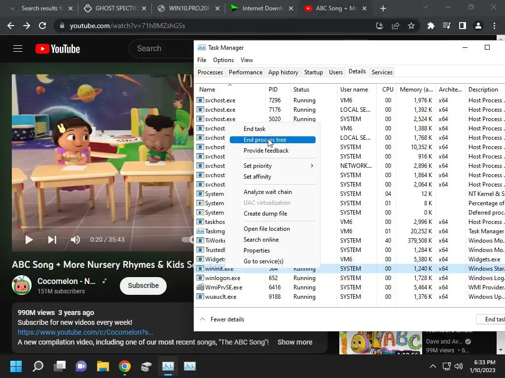Open Task Manager View menu
This screenshot has height=378, width=505.
(x=247, y=60)
